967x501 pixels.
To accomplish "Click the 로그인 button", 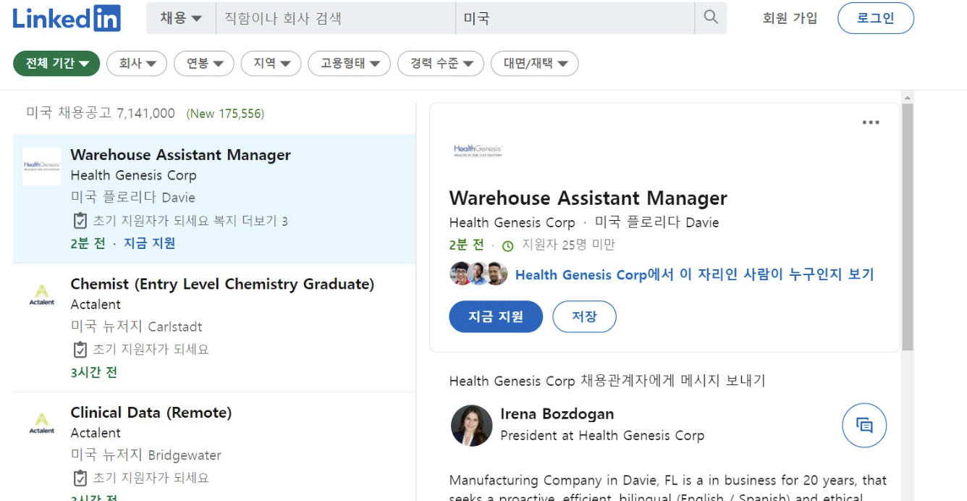I will [x=876, y=18].
